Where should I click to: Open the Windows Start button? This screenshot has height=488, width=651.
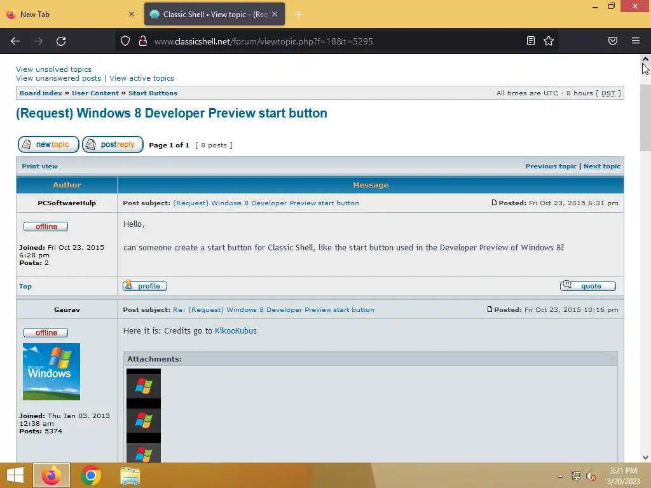pos(15,475)
